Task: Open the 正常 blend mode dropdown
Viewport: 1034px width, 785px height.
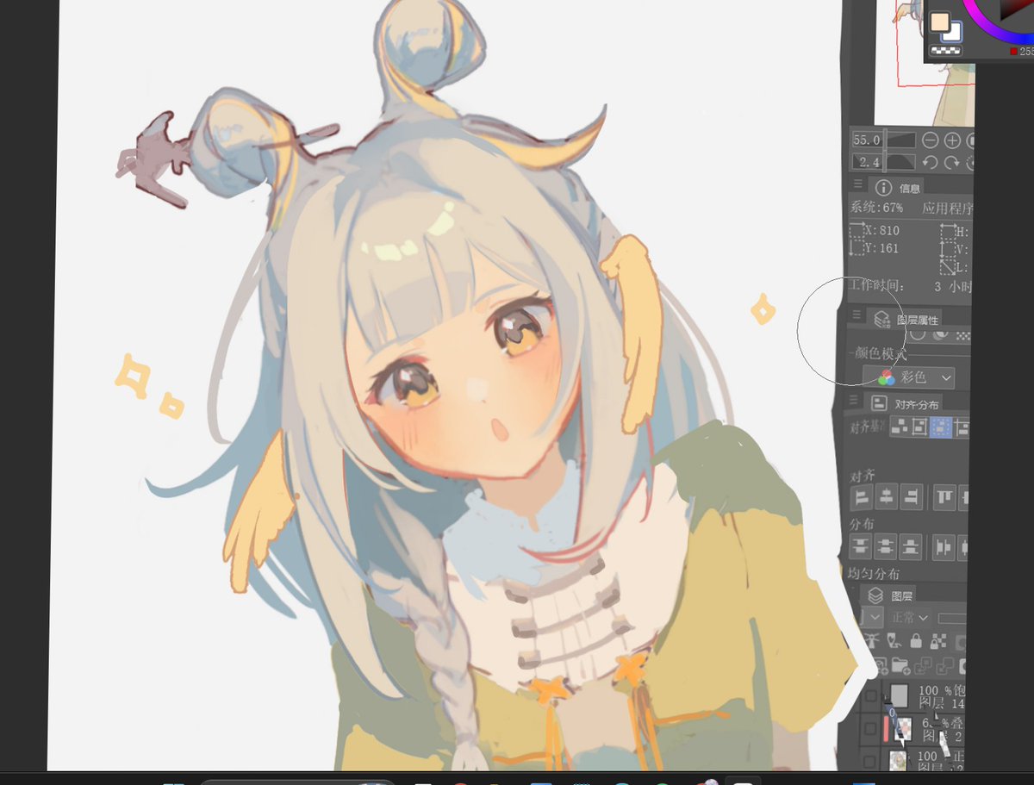Action: pos(910,618)
